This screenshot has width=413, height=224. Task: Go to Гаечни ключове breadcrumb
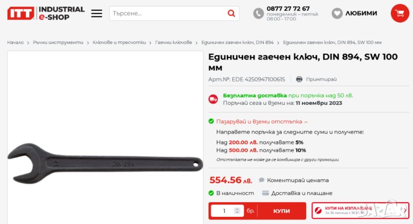tap(173, 42)
